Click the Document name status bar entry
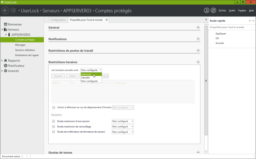Image resolution: width=256 pixels, height=159 pixels. pyautogui.click(x=11, y=156)
